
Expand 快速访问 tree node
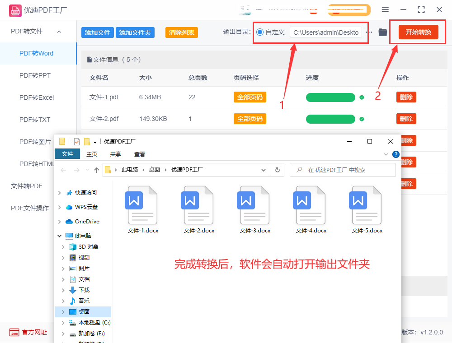pyautogui.click(x=60, y=193)
